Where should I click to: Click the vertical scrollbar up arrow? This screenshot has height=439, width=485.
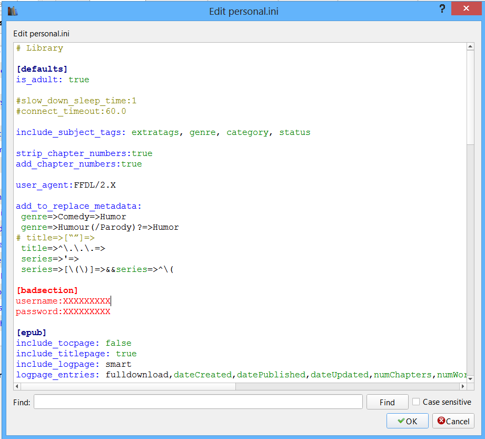(470, 47)
